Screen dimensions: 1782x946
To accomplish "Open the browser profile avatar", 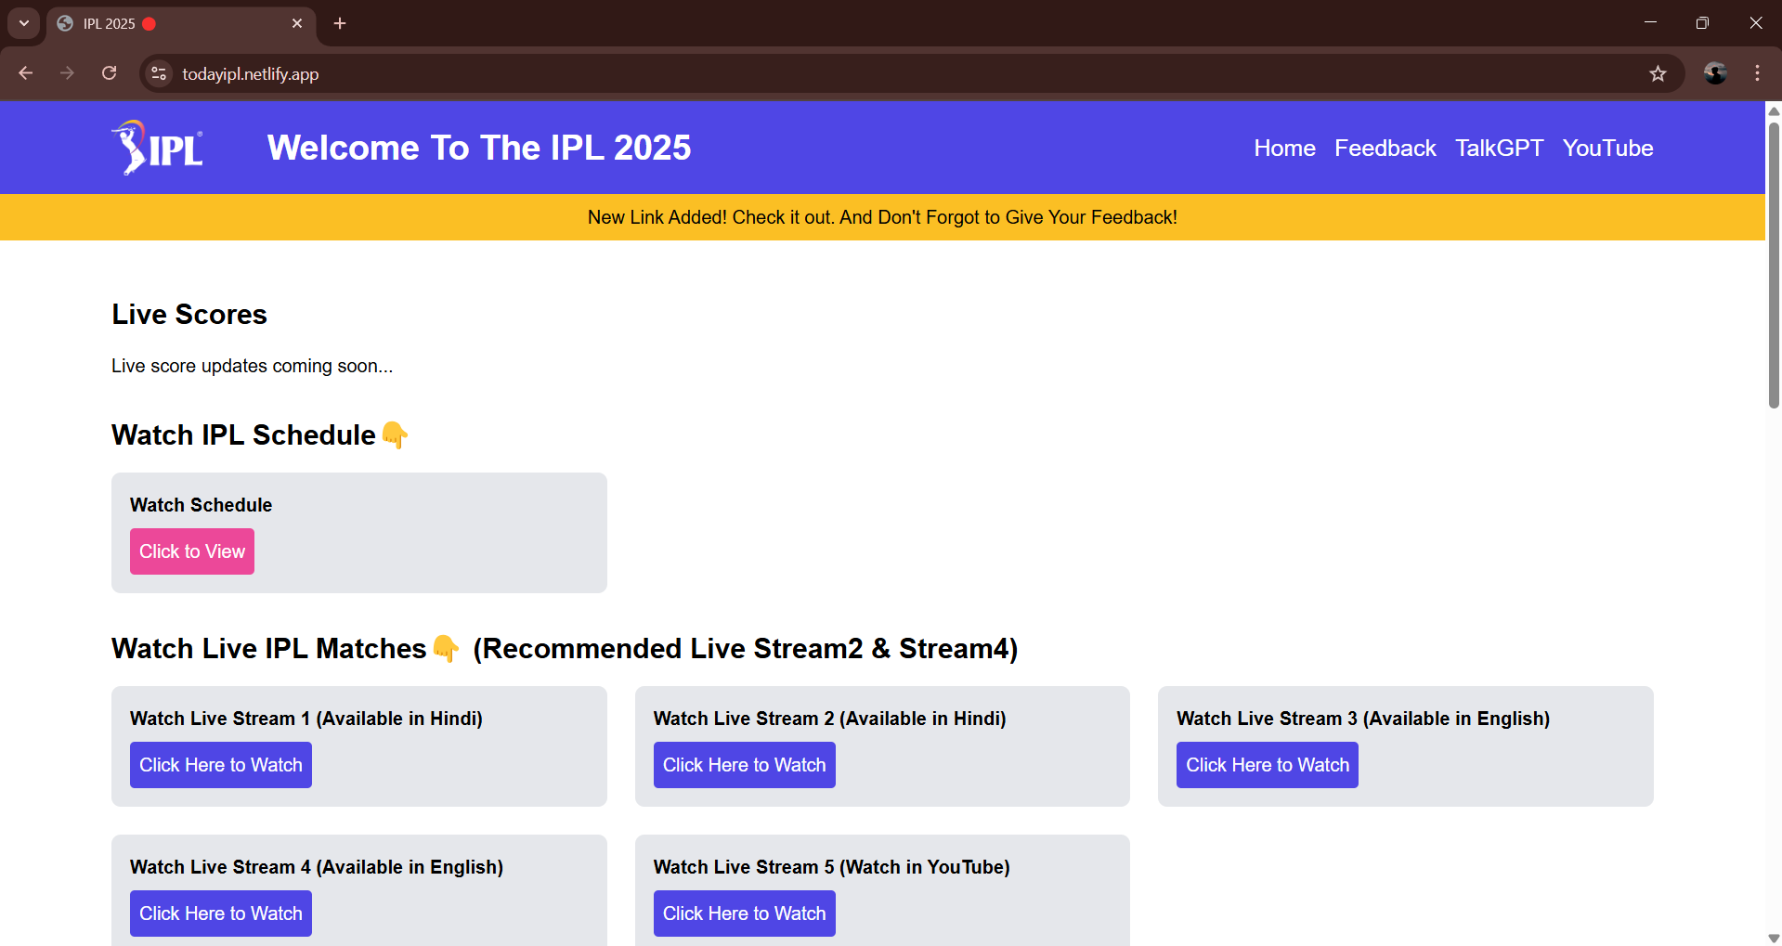I will tap(1714, 73).
